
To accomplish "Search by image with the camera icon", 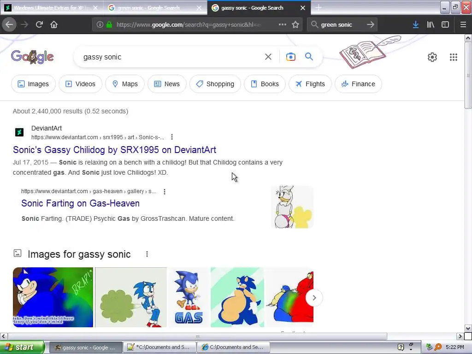I will (290, 57).
